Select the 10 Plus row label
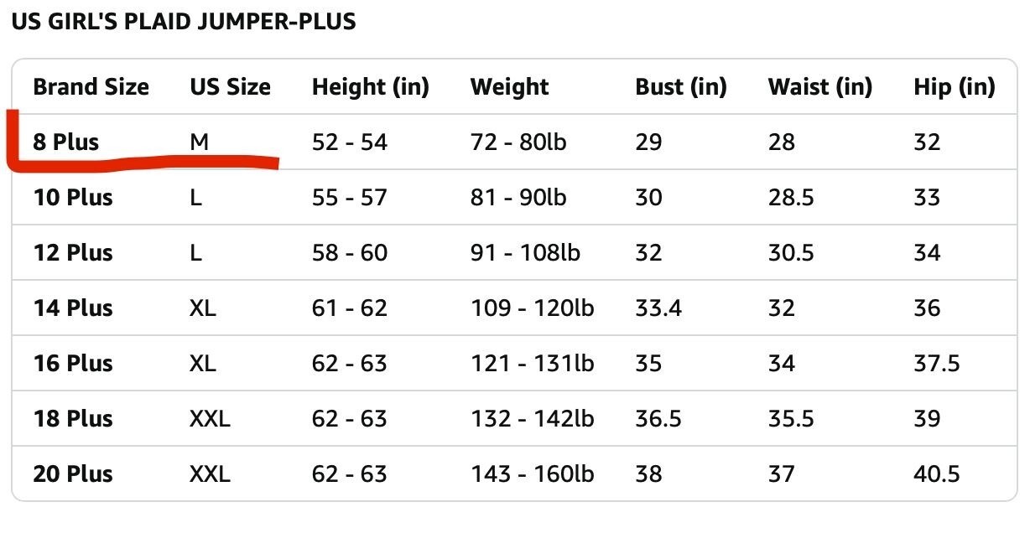The height and width of the screenshot is (533, 1030). click(73, 198)
